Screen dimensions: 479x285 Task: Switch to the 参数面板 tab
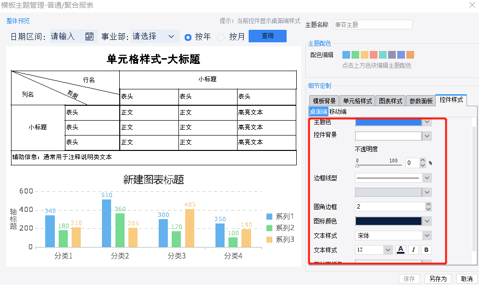tap(421, 101)
